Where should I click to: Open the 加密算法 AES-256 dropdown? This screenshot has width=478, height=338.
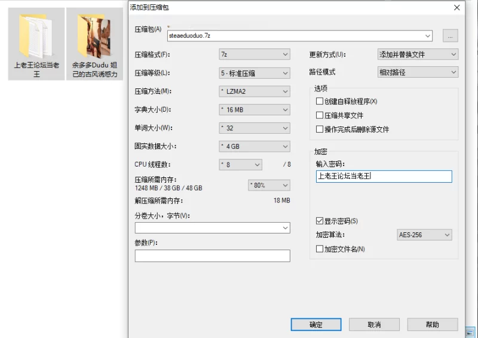pyautogui.click(x=424, y=235)
